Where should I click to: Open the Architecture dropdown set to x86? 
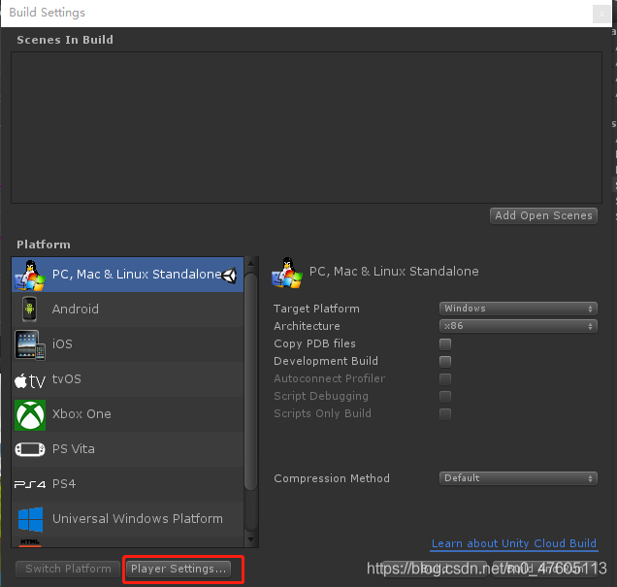click(x=518, y=326)
